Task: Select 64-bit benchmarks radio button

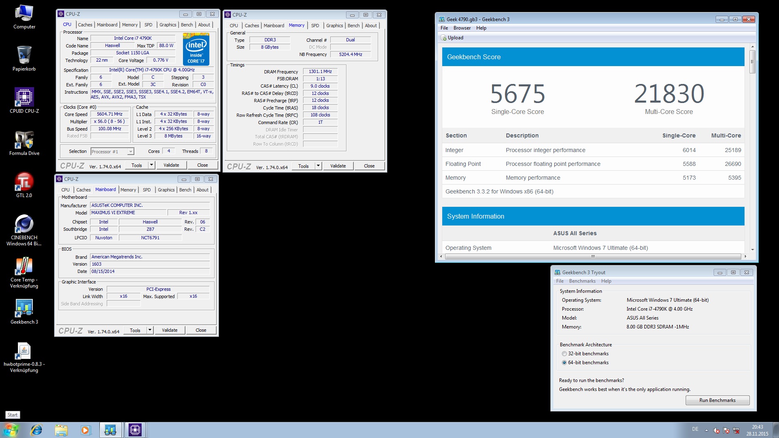Action: coord(564,363)
